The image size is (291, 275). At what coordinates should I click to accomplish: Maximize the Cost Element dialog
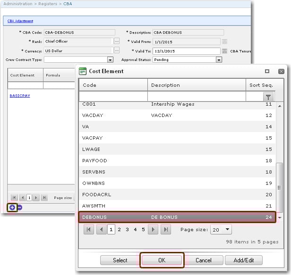267,71
